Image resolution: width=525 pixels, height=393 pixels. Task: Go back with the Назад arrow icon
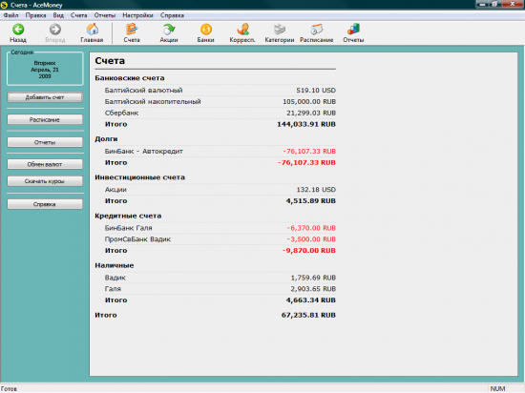(x=18, y=30)
